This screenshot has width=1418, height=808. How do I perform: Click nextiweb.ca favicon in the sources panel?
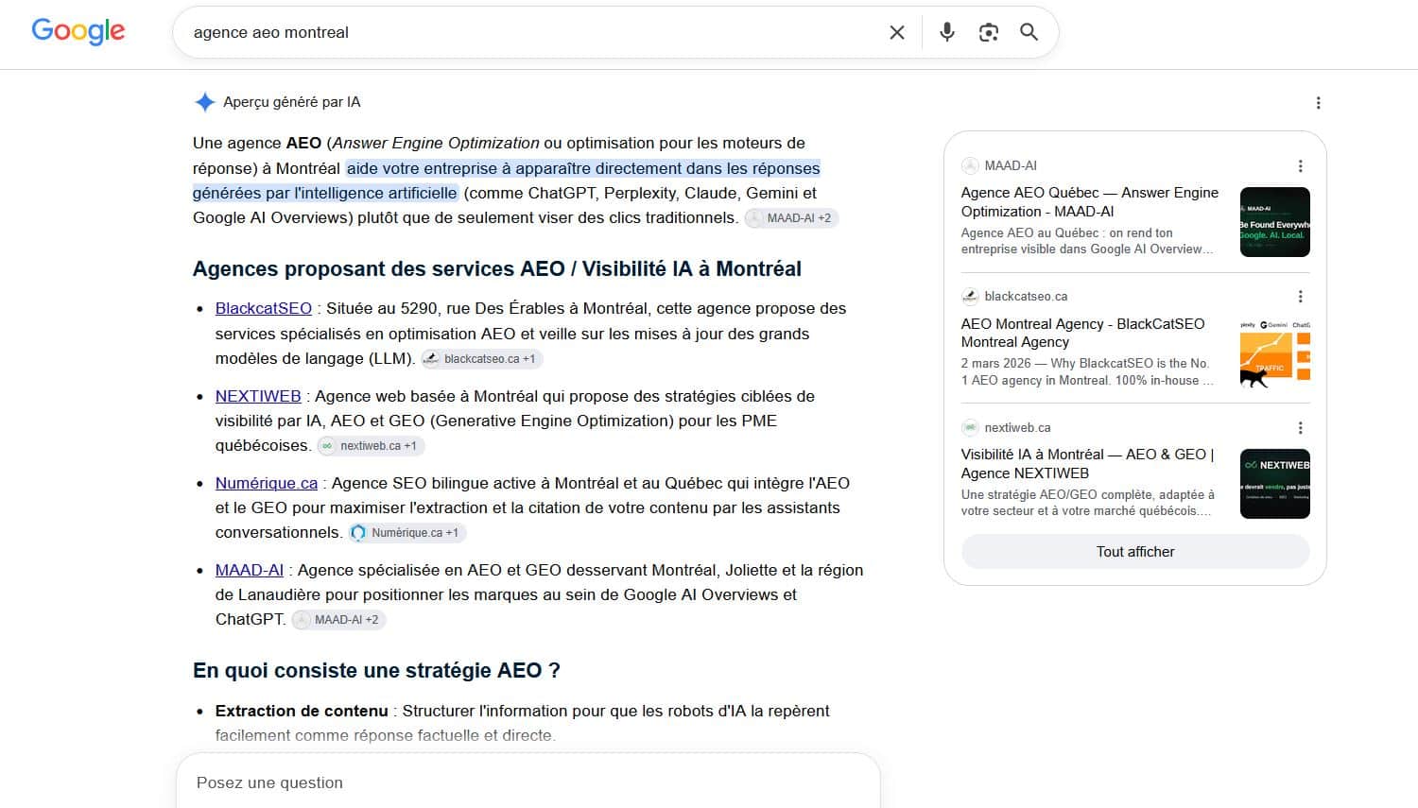click(970, 428)
